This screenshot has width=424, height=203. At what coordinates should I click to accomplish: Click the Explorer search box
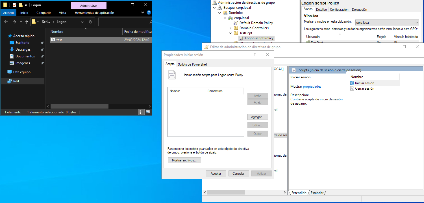125,22
